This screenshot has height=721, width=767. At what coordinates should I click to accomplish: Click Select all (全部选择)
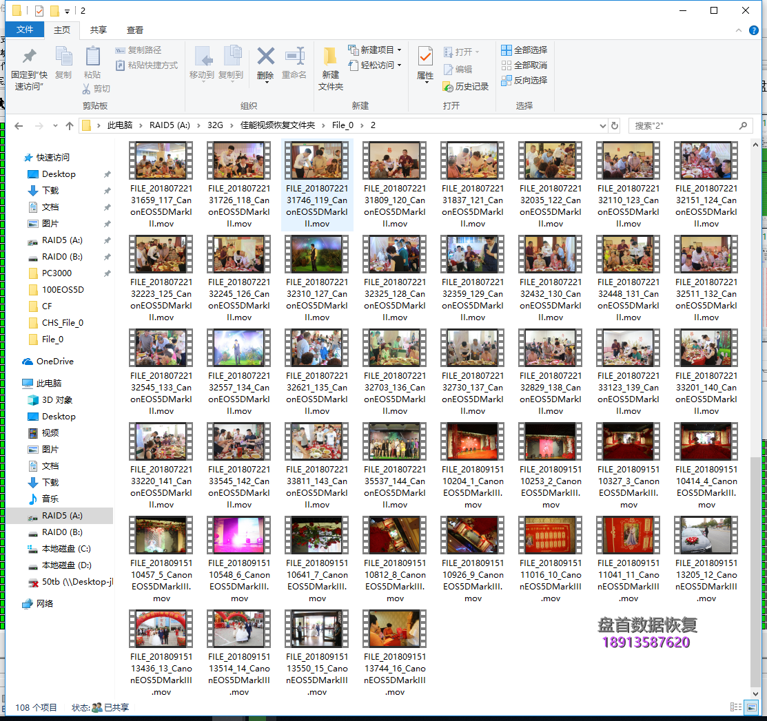pos(524,50)
